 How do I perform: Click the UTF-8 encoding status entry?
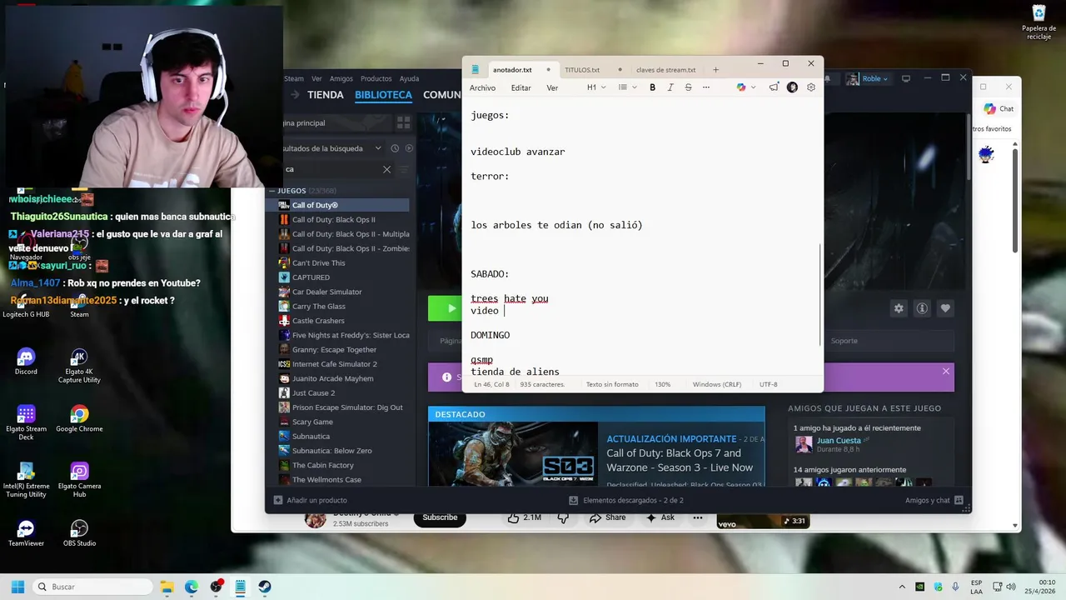coord(768,384)
